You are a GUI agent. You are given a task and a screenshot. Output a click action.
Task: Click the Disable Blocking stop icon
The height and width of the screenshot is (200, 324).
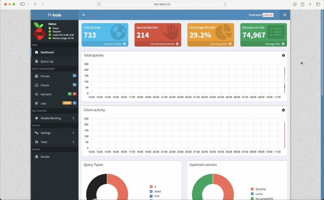[x=37, y=118]
